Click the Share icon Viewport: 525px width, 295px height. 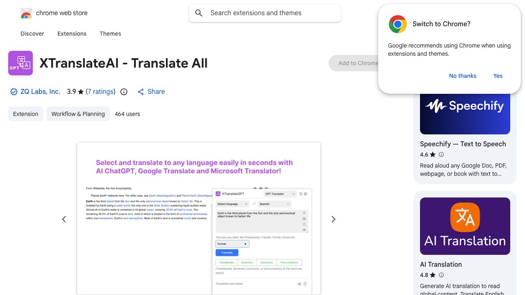coord(141,92)
